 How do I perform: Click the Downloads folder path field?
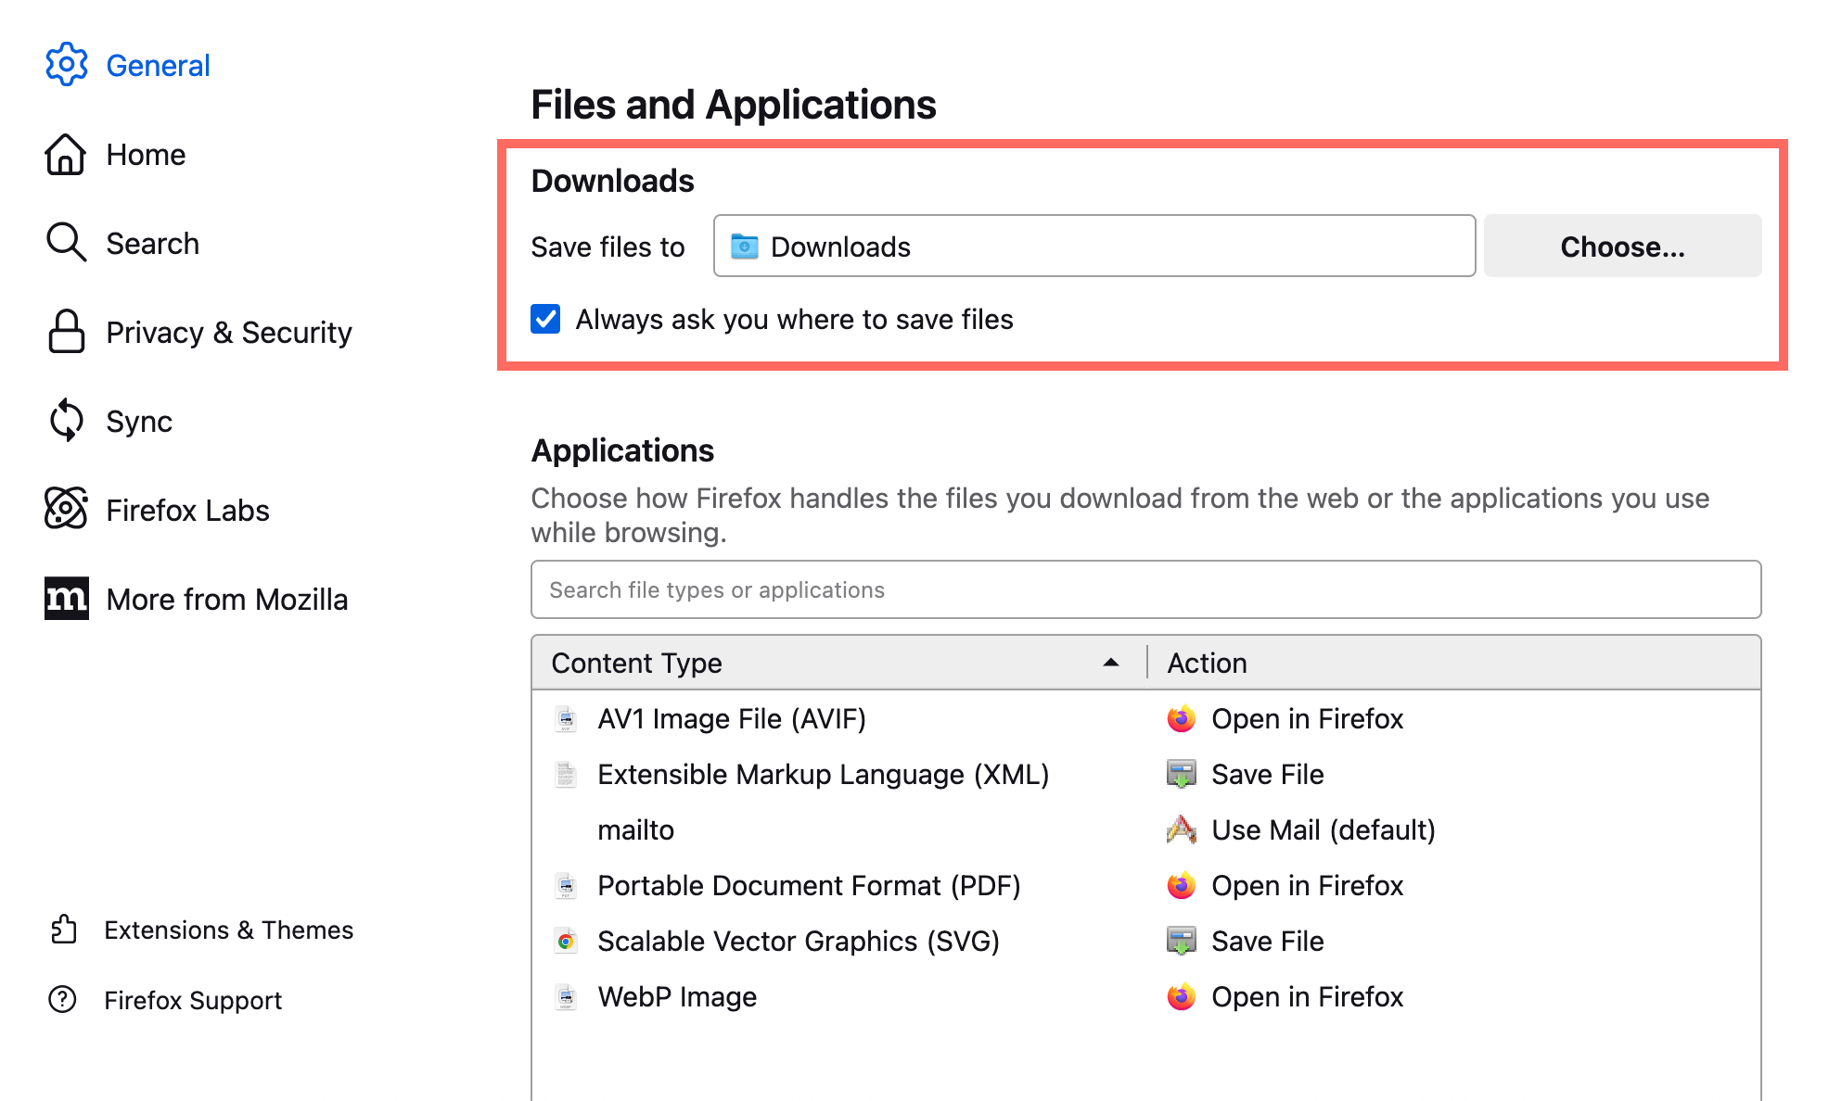pos(1093,247)
